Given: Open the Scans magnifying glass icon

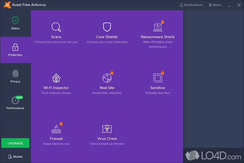Looking at the screenshot, I should click(x=56, y=27).
